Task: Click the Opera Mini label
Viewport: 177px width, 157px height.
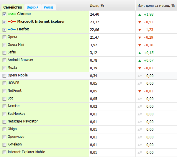Action: tap(16, 45)
